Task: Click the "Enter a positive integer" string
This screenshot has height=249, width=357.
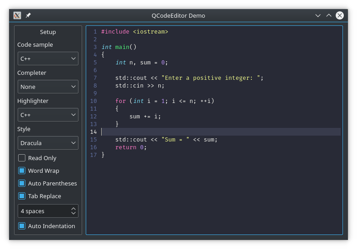Action: coord(210,78)
